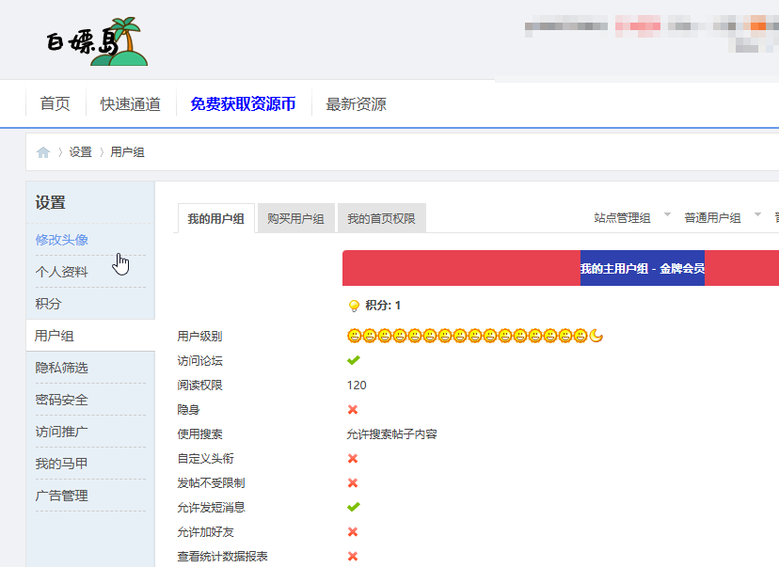Click the green checkmark beside 允许发短消息
Image resolution: width=779 pixels, height=567 pixels.
[353, 507]
